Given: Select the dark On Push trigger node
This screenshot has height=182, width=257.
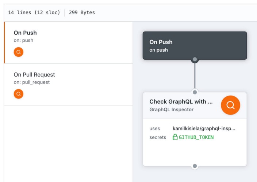Looking at the screenshot, I should (x=195, y=45).
